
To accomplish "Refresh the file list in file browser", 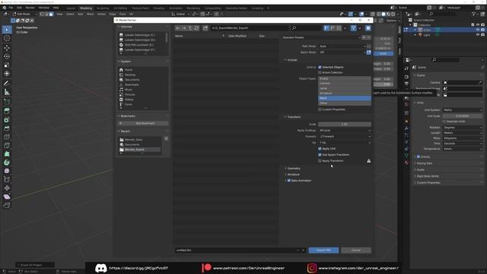I will coord(196,28).
